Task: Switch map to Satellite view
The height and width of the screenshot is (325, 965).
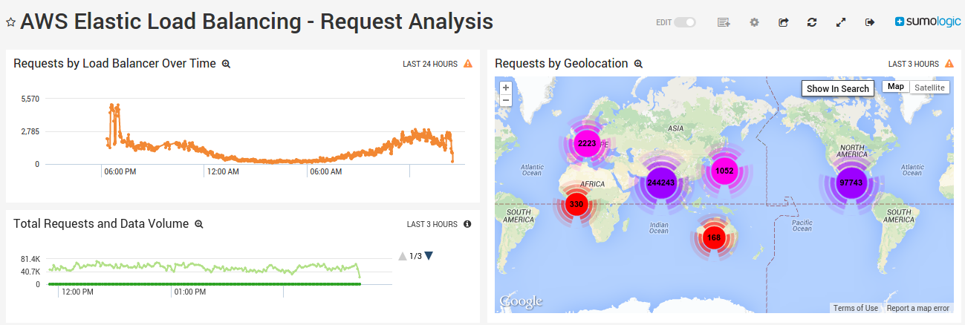Action: [929, 87]
